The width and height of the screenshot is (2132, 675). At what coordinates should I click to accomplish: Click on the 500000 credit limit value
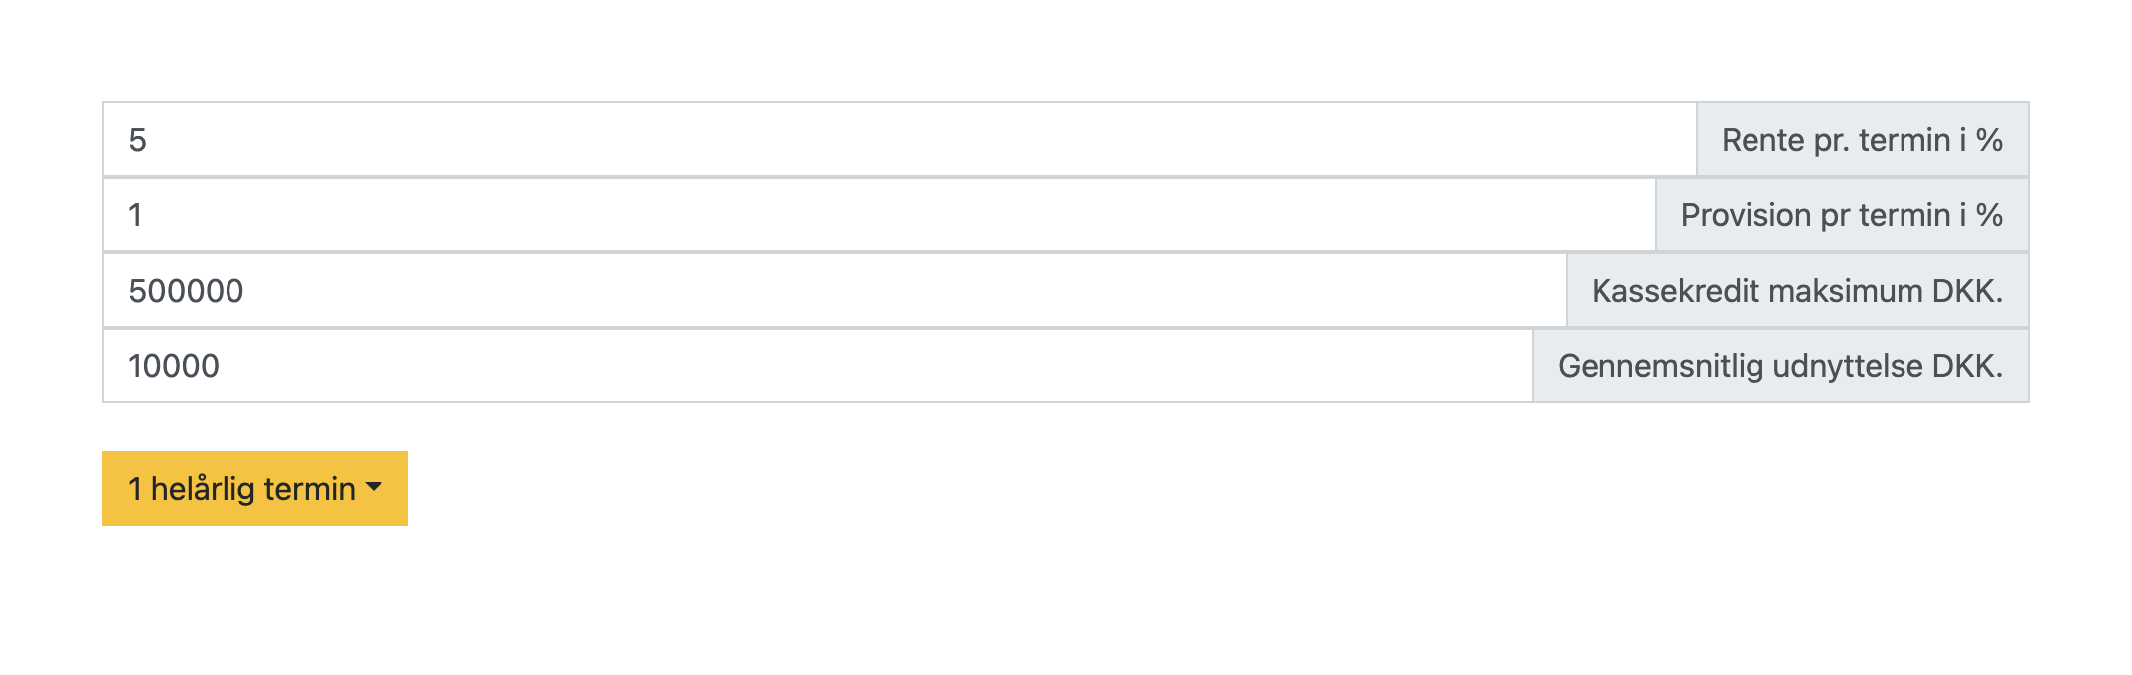(x=186, y=291)
